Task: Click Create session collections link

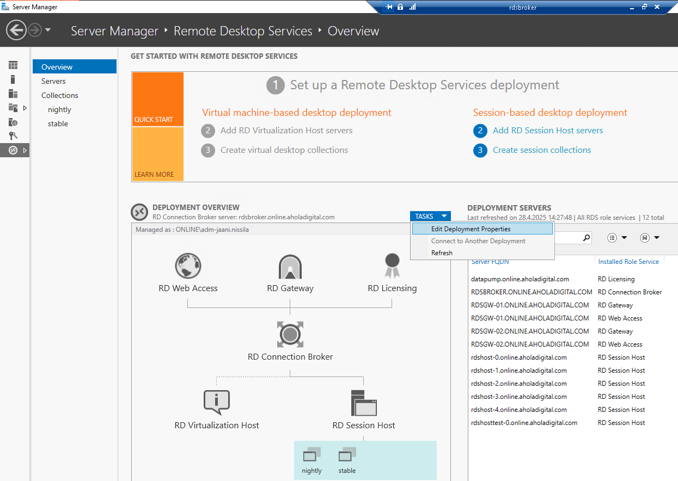Action: [x=542, y=150]
